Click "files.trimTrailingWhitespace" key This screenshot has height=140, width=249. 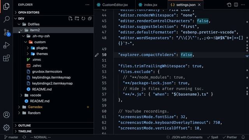pos(153,66)
